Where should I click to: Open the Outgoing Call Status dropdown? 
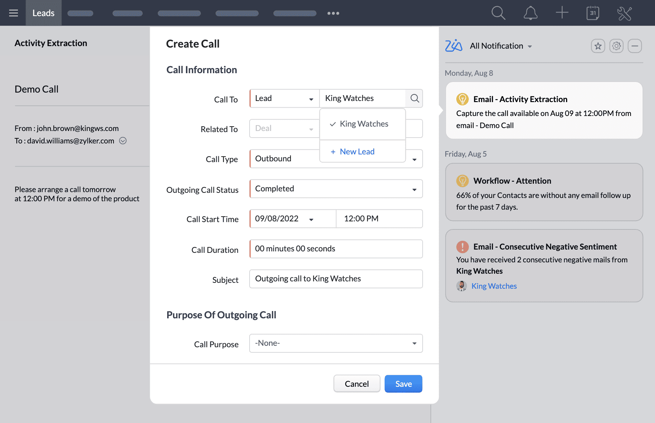pyautogui.click(x=336, y=189)
